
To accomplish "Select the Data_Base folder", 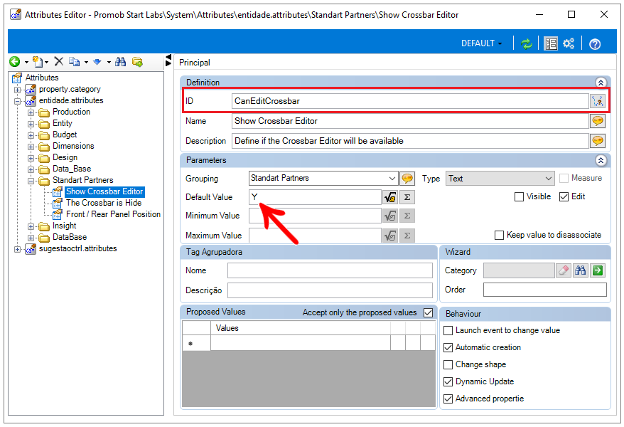I will tap(72, 169).
